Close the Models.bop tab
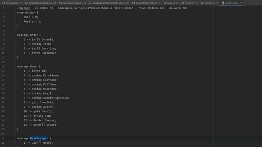Image resolution: width=262 pixels, height=147 pixels. [241, 3]
